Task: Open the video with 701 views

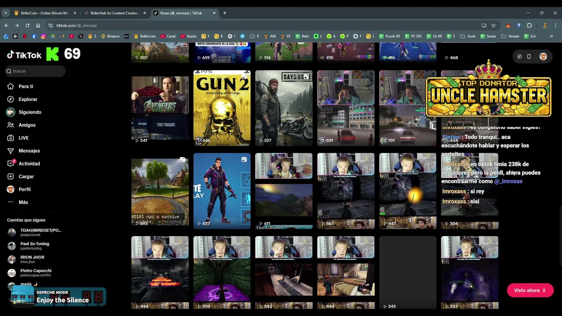Action: tap(408, 108)
